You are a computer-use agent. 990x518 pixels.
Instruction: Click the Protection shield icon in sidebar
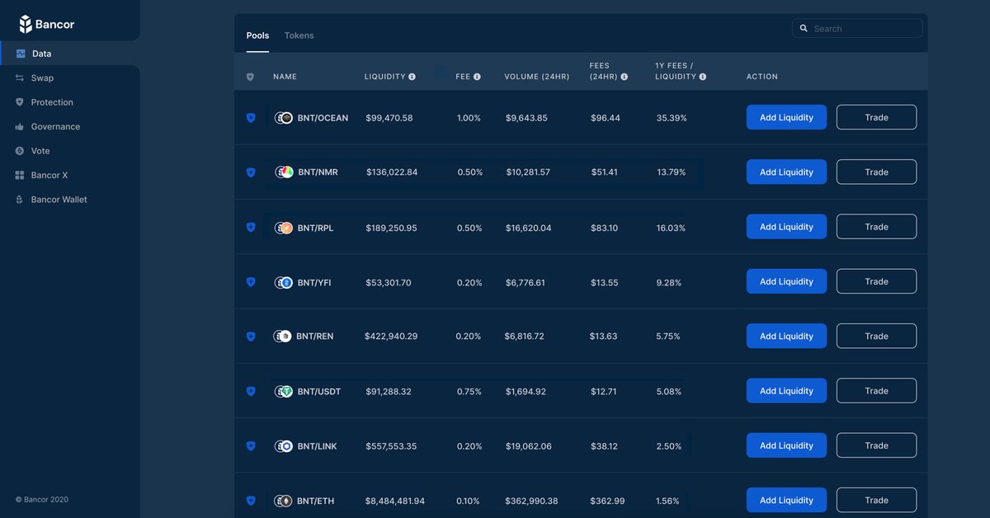(x=20, y=102)
